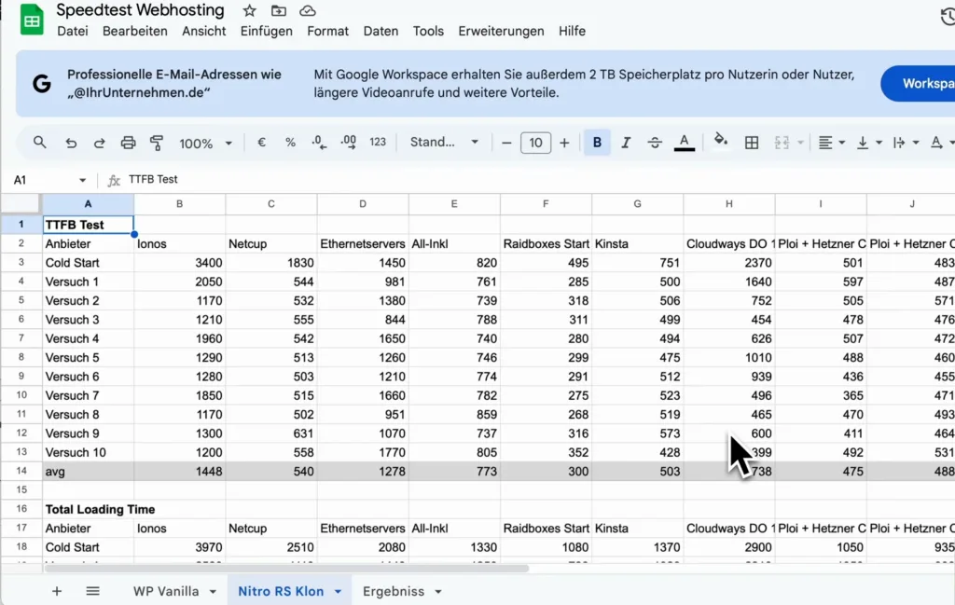Open the 100% zoom dropdown
The height and width of the screenshot is (605, 955).
pos(205,143)
